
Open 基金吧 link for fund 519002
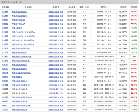(57, 109)
